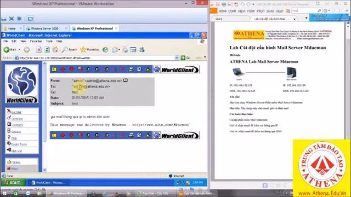The height and width of the screenshot is (197, 351).
Task: Open the HOME ribbon tab in PDF reader
Action: pos(223,11)
